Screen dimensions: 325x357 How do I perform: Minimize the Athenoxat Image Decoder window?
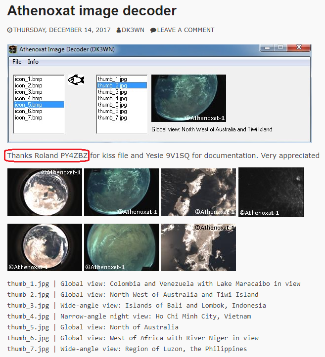pos(267,48)
